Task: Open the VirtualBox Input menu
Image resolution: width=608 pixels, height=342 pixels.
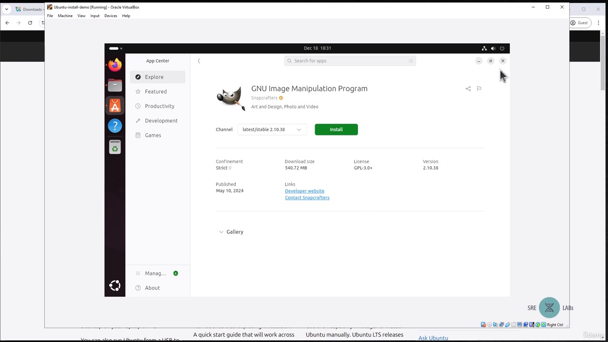Action: (95, 16)
